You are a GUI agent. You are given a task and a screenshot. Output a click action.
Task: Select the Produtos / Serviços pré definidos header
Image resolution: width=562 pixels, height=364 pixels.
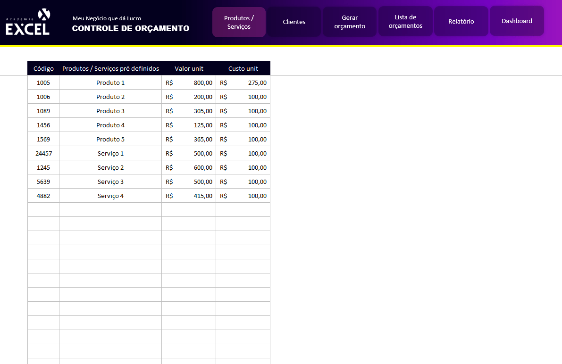[110, 68]
